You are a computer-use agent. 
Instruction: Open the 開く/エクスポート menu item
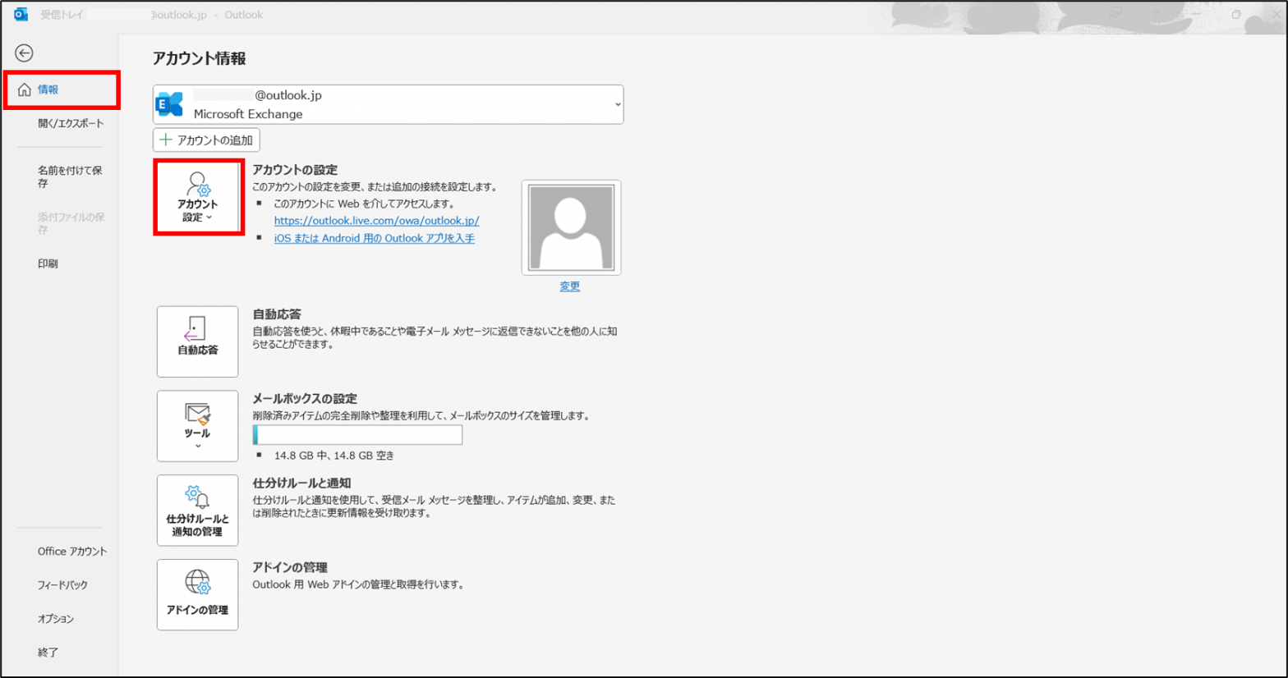point(71,123)
